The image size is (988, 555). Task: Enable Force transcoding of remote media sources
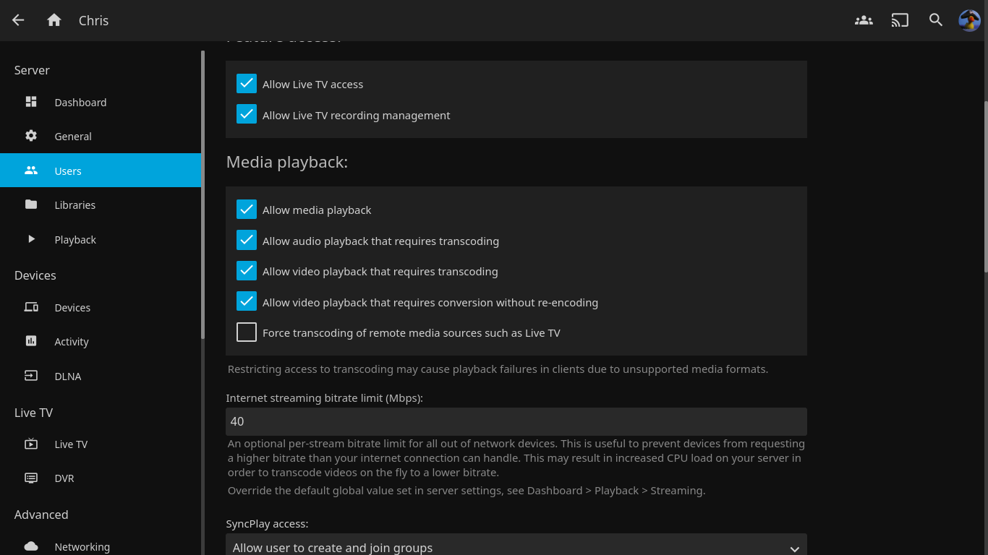(x=247, y=332)
